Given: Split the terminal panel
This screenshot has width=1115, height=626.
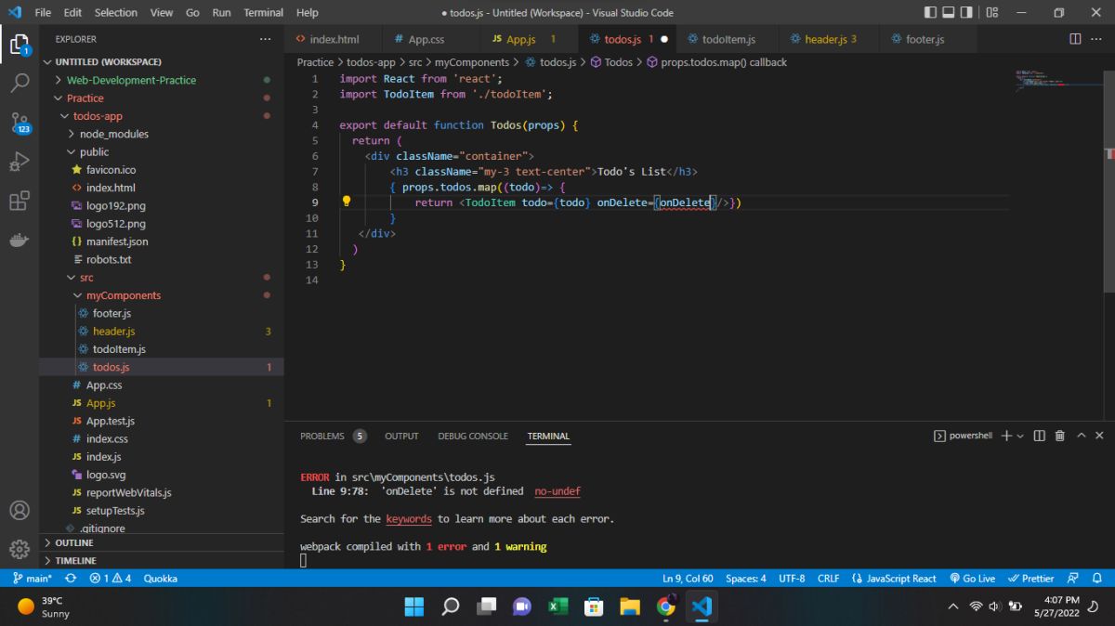Looking at the screenshot, I should [x=1040, y=436].
